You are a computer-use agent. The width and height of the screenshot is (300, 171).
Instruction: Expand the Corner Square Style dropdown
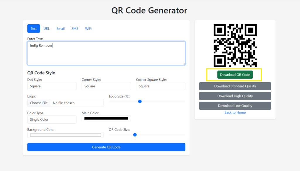(161, 86)
